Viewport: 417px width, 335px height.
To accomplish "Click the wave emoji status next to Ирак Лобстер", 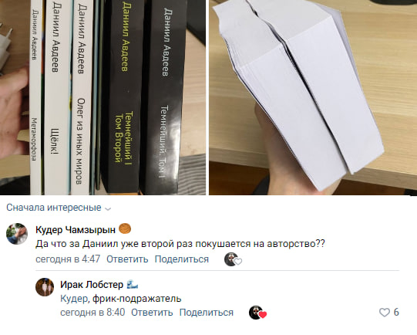I will point(132,285).
